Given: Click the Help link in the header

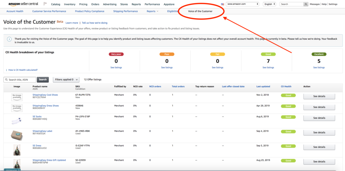Looking at the screenshot, I should click(x=324, y=4).
